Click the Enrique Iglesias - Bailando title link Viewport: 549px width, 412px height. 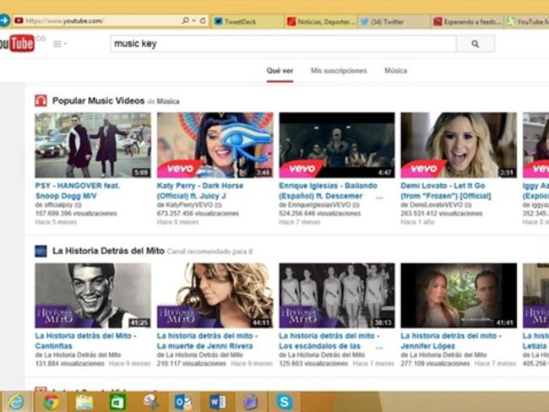[x=328, y=191]
